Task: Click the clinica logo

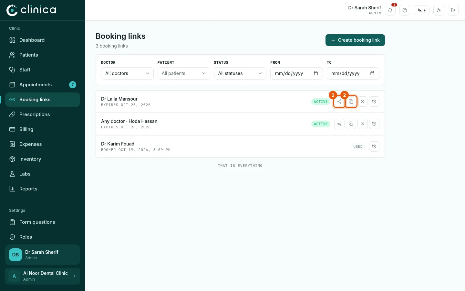Action: pyautogui.click(x=31, y=10)
